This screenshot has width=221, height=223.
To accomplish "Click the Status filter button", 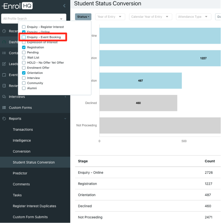I will click(x=83, y=17).
